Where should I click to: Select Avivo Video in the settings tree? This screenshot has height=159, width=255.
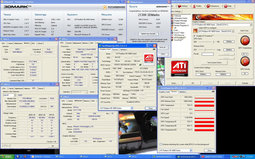pyautogui.click(x=179, y=33)
